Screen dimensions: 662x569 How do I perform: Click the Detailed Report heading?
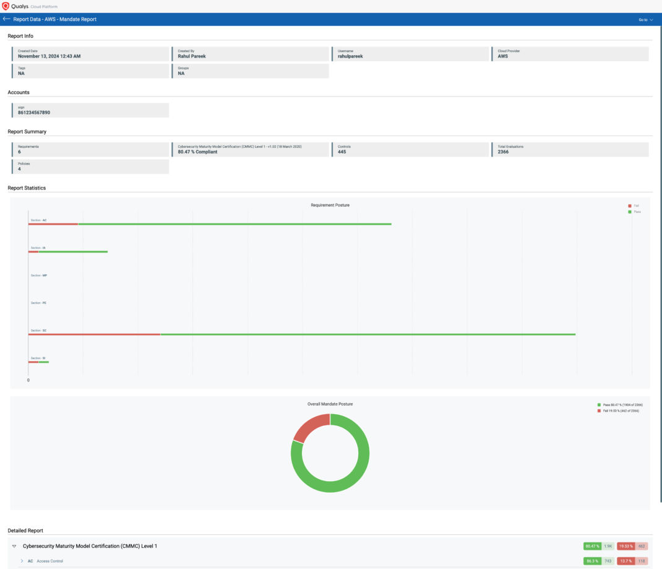pos(25,531)
